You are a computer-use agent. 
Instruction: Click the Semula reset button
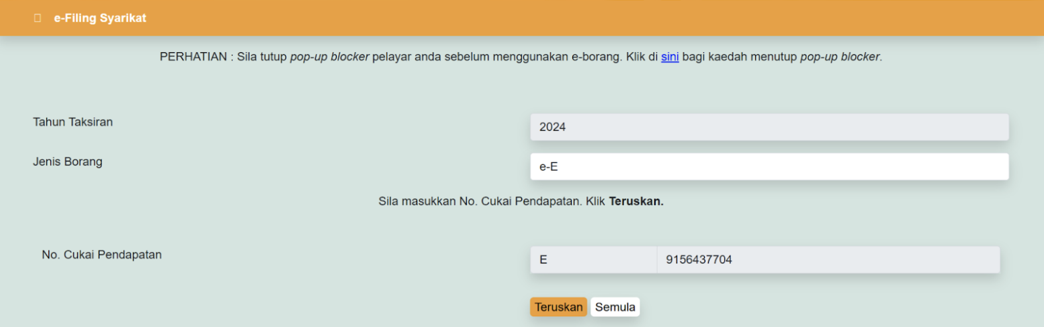[615, 307]
